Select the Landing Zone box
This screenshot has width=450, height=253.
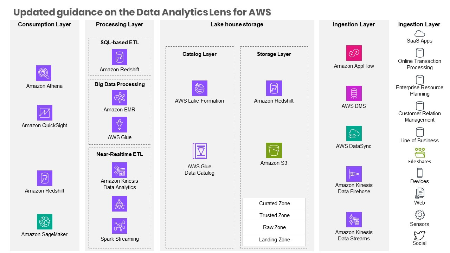click(x=274, y=240)
